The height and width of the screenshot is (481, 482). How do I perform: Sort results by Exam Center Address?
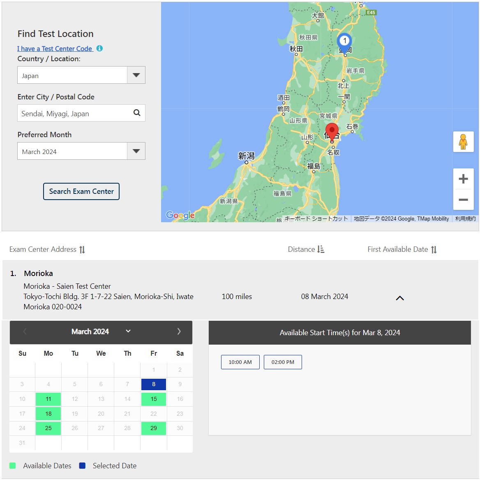[82, 250]
